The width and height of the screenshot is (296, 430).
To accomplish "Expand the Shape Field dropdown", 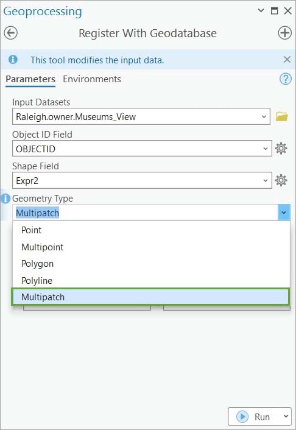I will [x=266, y=180].
